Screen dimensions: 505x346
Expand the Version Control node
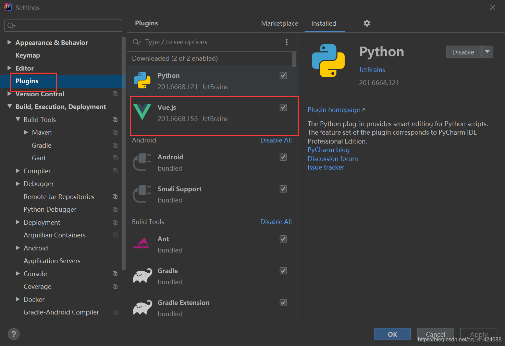(x=10, y=94)
